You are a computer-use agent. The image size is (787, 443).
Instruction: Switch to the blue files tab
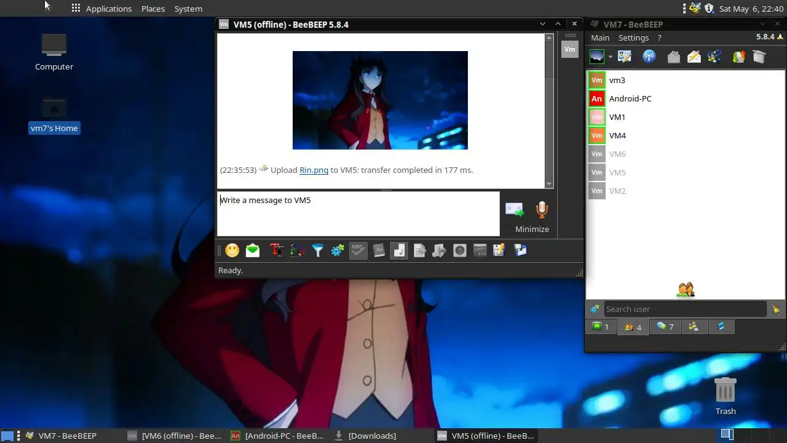click(721, 327)
